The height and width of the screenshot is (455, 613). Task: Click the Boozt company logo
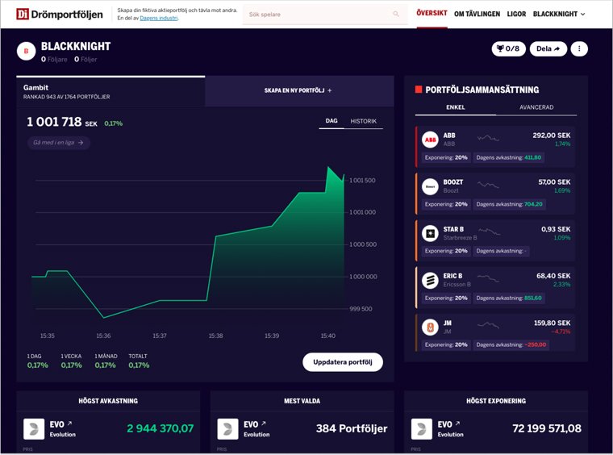point(430,186)
